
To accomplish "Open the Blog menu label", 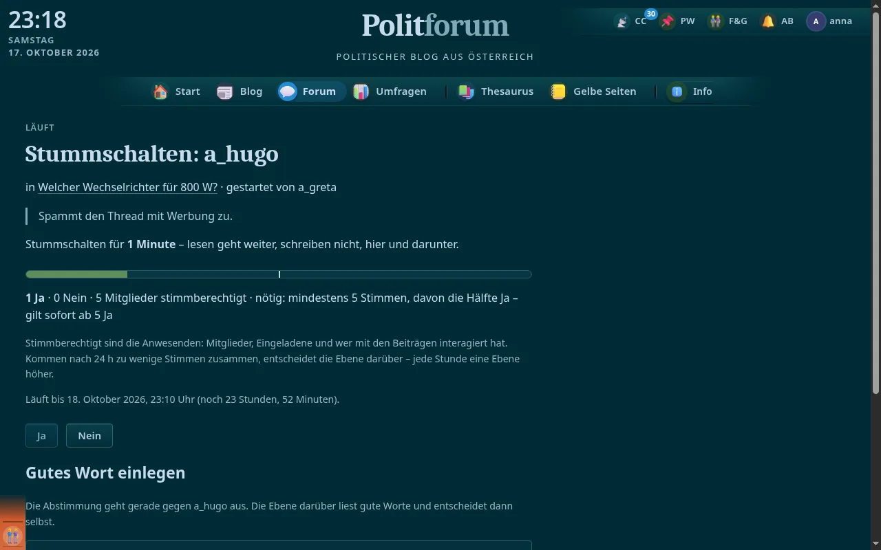I will click(251, 91).
